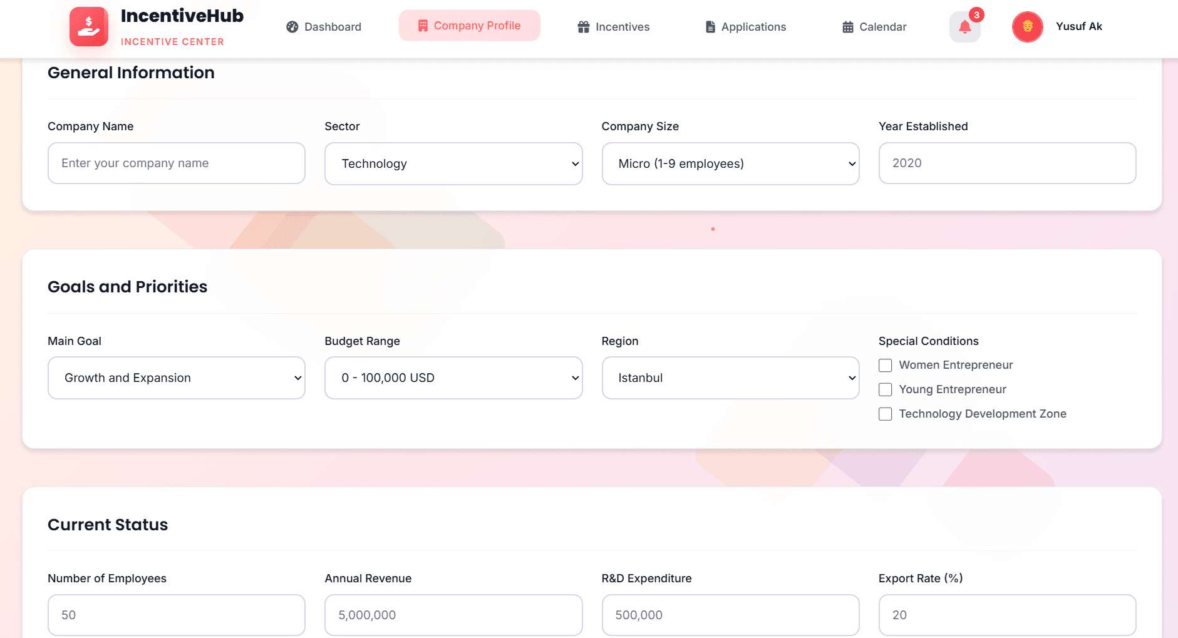Image resolution: width=1178 pixels, height=638 pixels.
Task: Switch to the Incentives tab
Action: tap(623, 26)
